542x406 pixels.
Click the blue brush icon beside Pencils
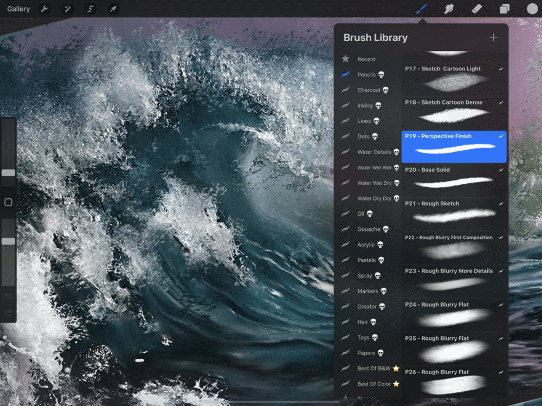coord(345,74)
